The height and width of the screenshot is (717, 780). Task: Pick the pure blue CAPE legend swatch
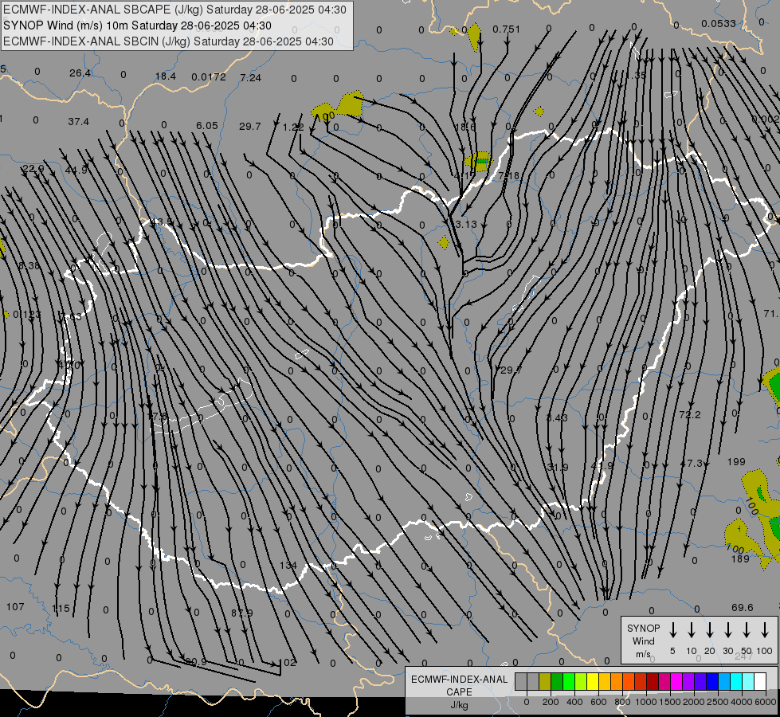712,682
